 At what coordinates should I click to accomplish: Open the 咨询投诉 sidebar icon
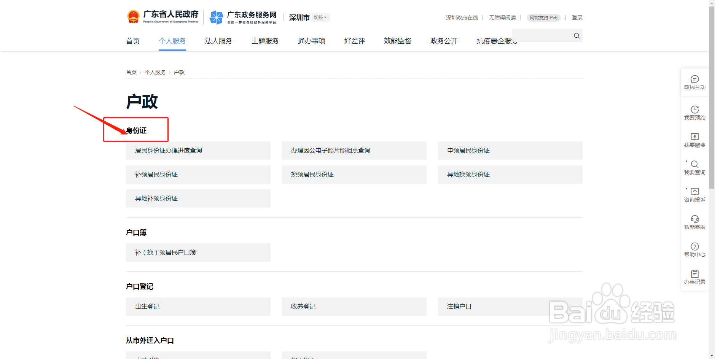coord(694,195)
